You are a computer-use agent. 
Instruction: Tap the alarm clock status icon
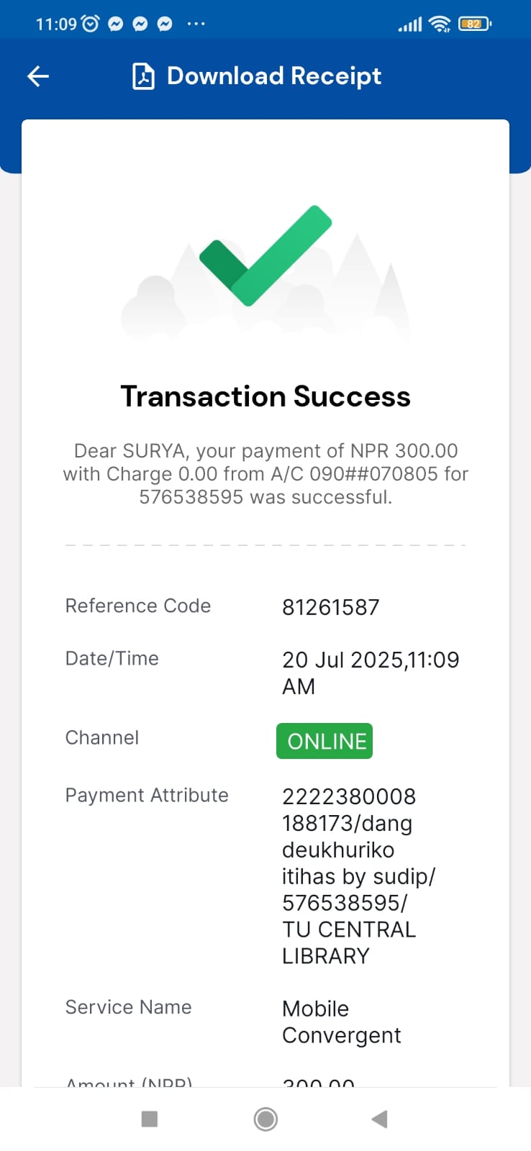91,24
